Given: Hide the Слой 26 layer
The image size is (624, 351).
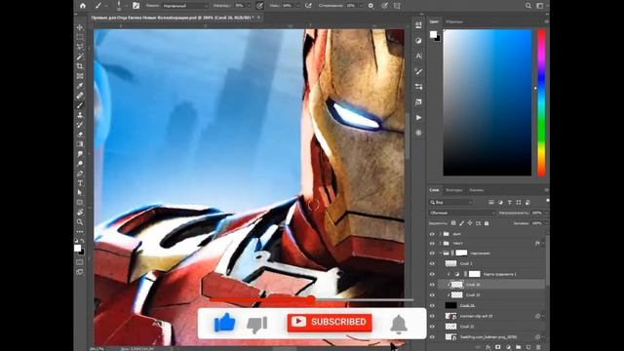Looking at the screenshot, I should pos(432,285).
